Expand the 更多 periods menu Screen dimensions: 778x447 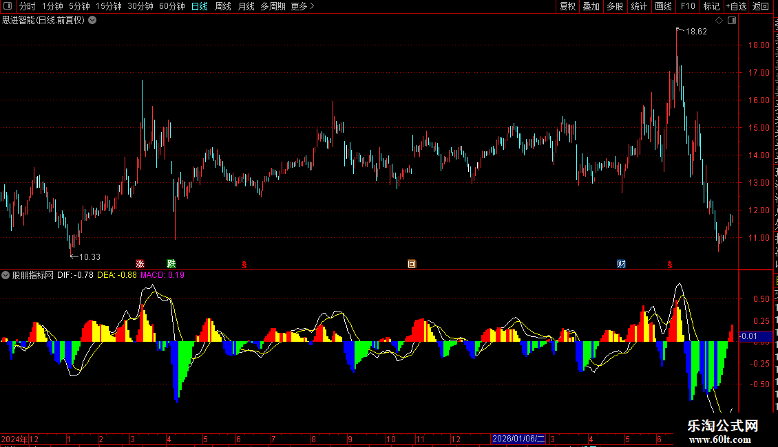coord(302,6)
